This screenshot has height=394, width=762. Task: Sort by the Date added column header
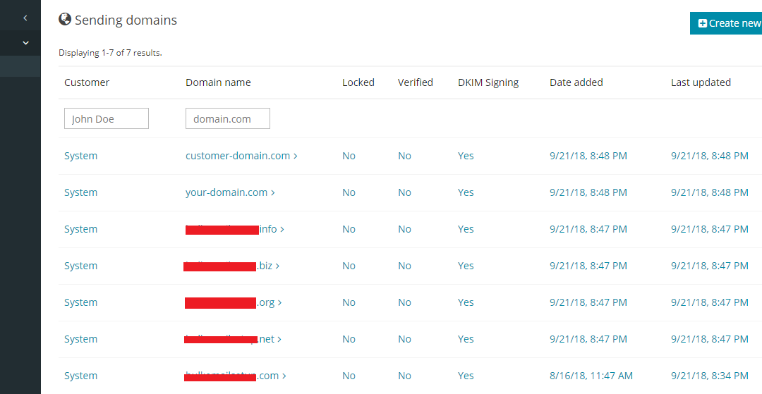point(576,82)
